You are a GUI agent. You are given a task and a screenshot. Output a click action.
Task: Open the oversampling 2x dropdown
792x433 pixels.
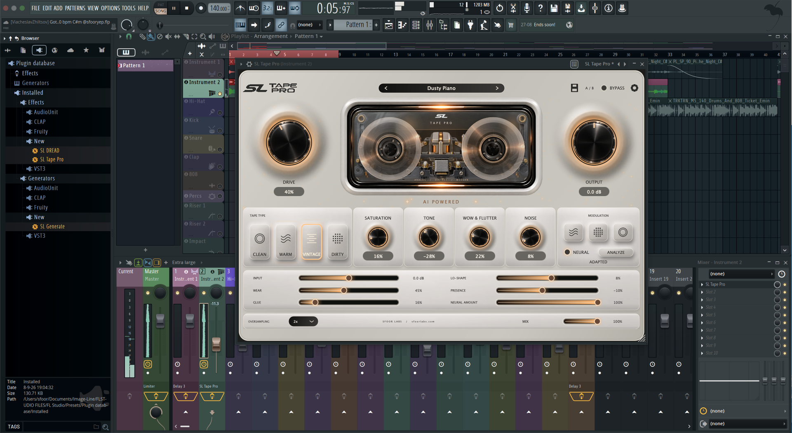tap(303, 321)
